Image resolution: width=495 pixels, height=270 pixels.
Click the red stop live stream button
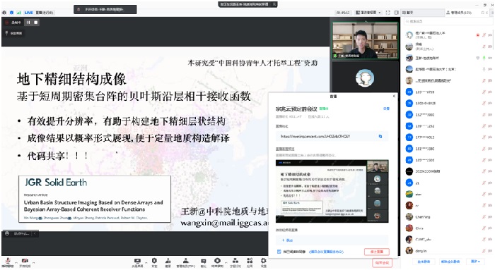377,252
